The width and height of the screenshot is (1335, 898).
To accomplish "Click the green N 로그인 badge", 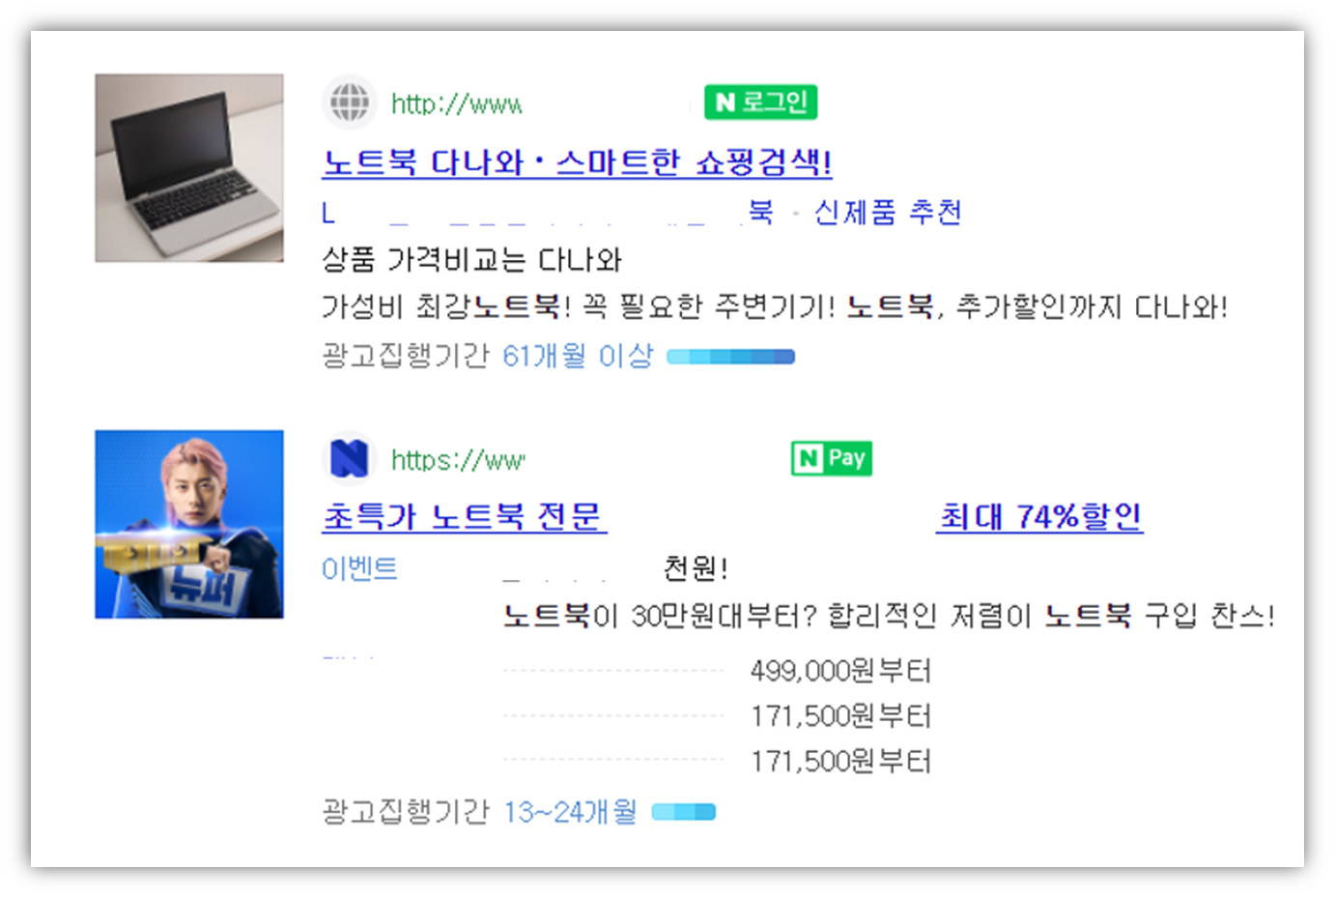I will tap(761, 102).
